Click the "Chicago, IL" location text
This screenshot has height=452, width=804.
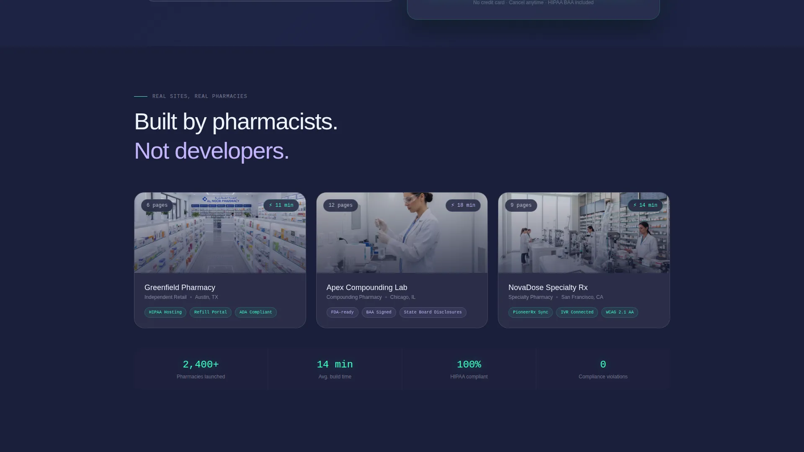tap(403, 297)
